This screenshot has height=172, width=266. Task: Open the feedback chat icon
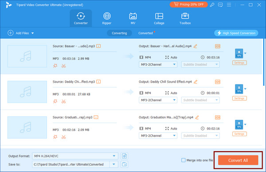[220, 5]
